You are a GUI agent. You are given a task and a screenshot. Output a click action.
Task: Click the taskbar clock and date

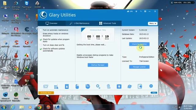[x=188, y=107]
